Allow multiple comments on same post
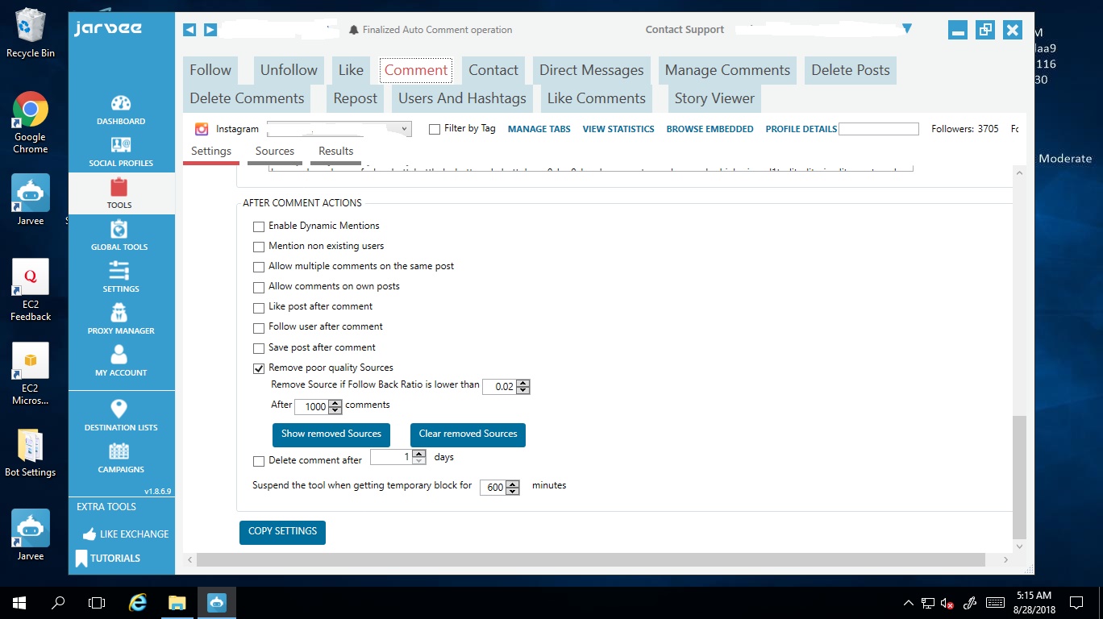This screenshot has width=1103, height=619. click(x=259, y=267)
